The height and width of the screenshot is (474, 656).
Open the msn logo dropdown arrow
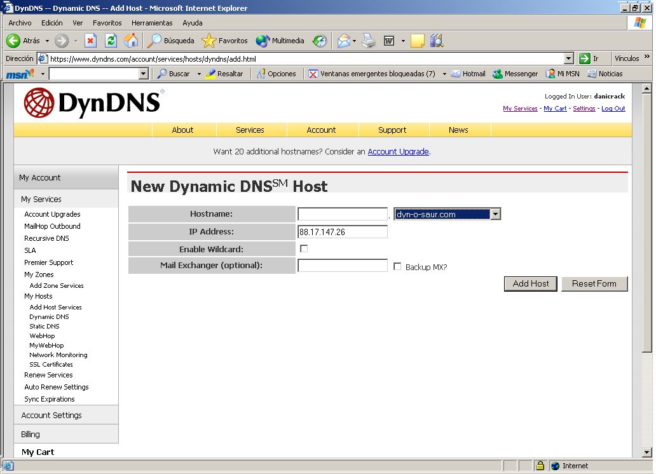pos(42,74)
